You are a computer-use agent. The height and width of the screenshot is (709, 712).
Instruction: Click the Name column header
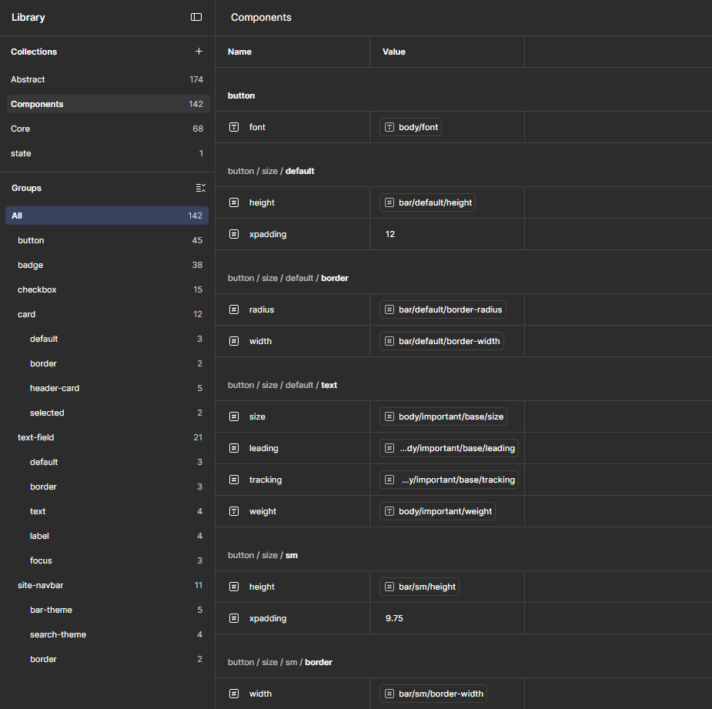239,52
